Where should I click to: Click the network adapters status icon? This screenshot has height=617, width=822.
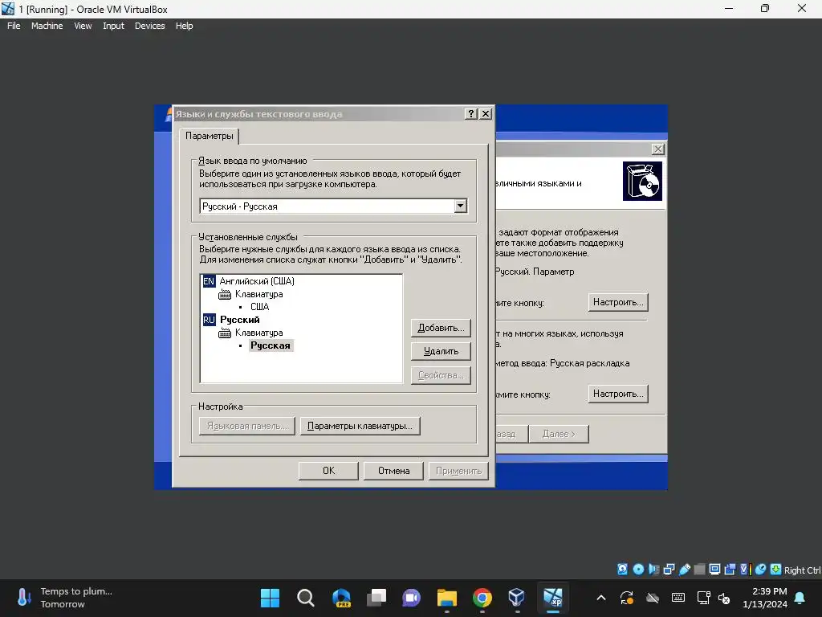tap(669, 570)
